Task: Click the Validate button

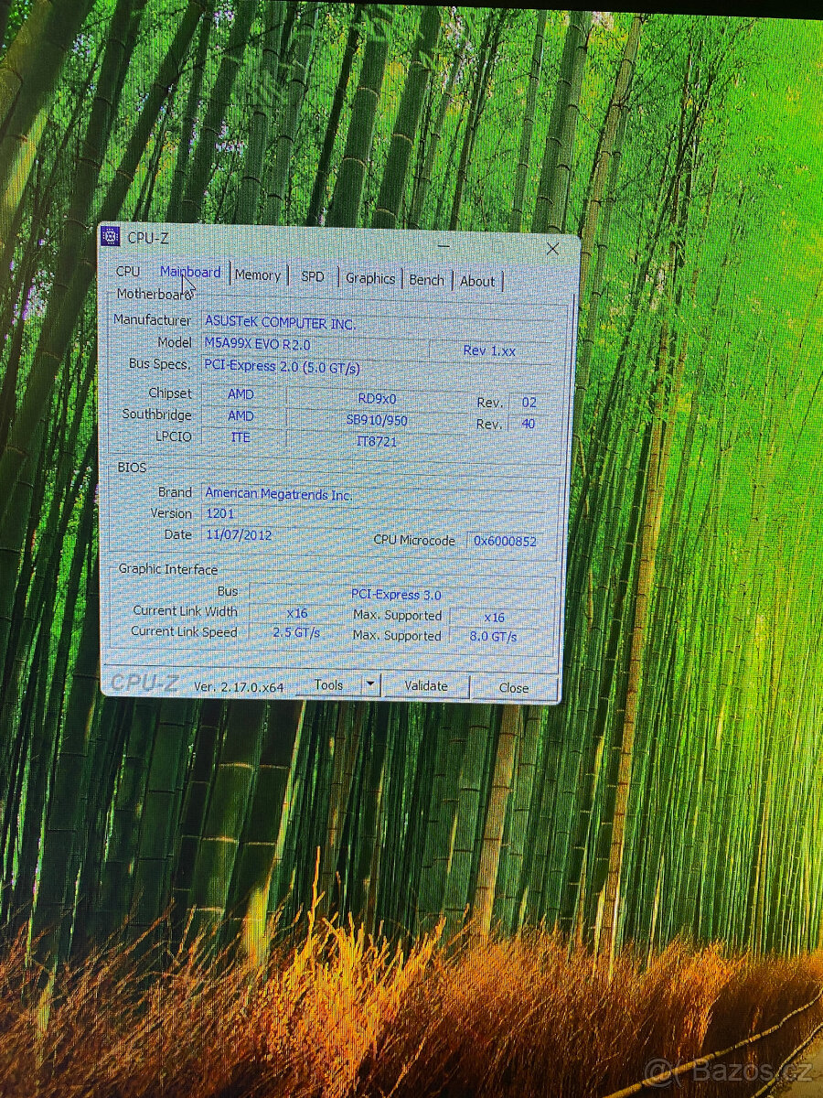Action: [x=426, y=685]
